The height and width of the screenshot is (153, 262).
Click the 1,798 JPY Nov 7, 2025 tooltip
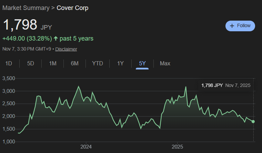tap(226, 86)
